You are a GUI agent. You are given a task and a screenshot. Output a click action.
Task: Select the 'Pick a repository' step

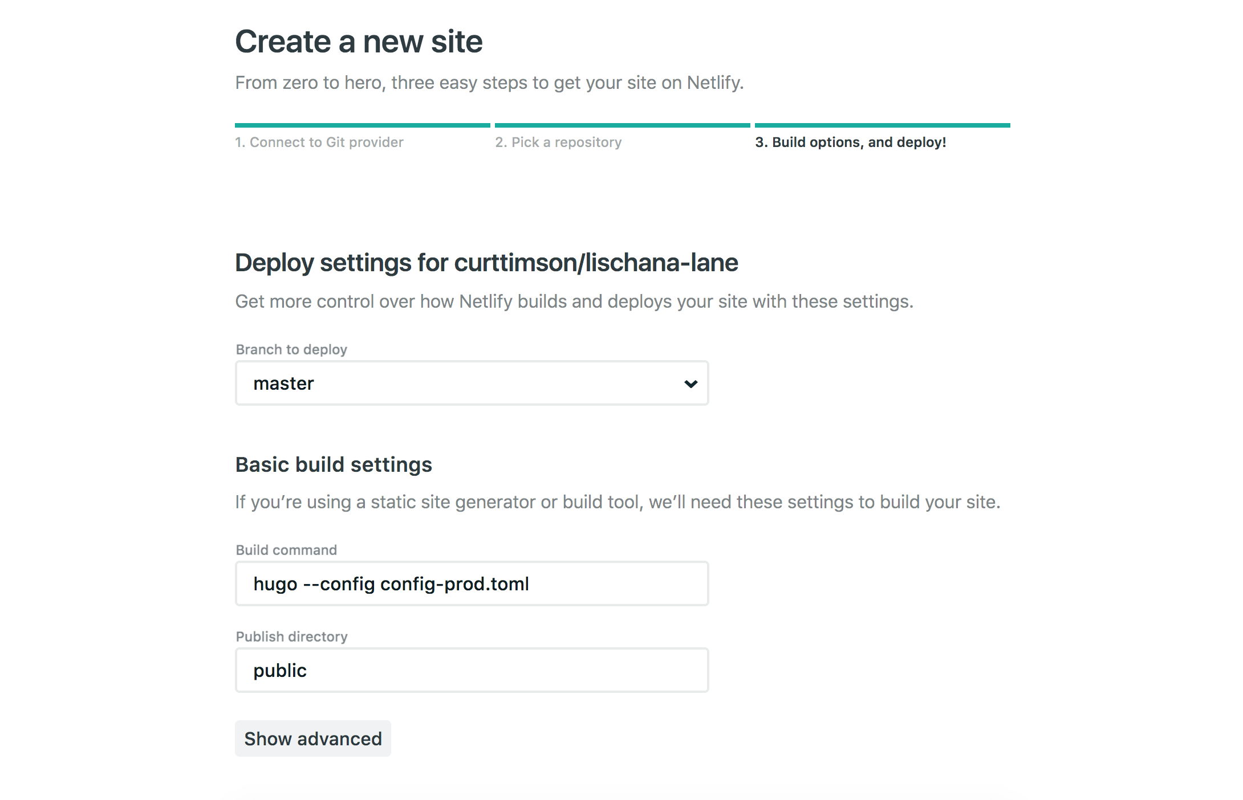[558, 142]
